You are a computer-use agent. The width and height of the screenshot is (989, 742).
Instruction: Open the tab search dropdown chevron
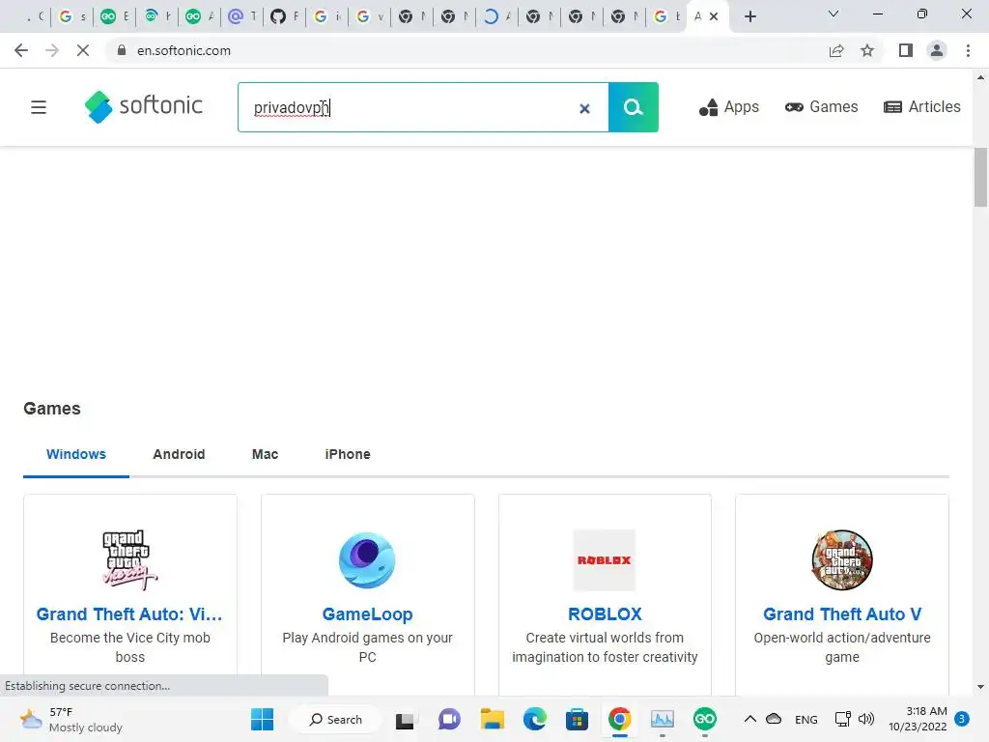tap(834, 14)
